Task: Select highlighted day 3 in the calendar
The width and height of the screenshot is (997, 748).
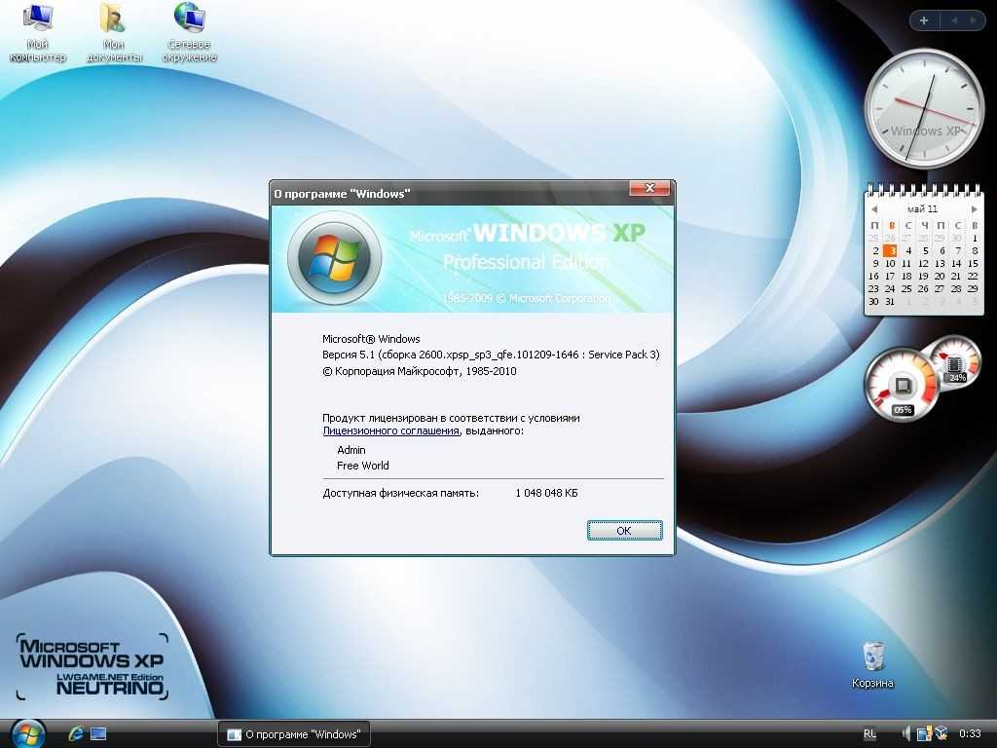Action: coord(892,250)
